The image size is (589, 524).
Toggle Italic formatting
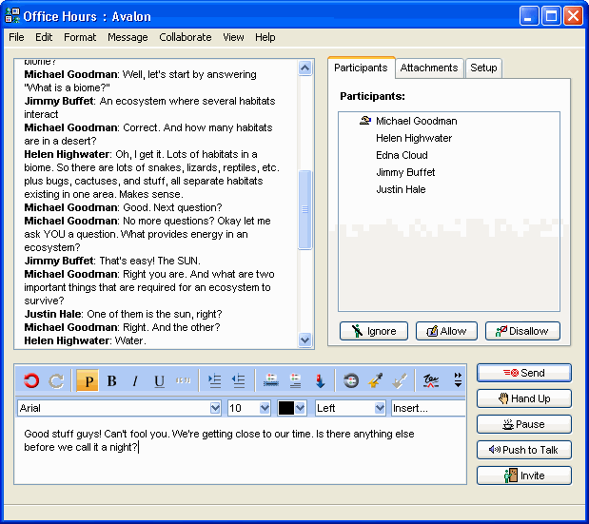coord(135,381)
